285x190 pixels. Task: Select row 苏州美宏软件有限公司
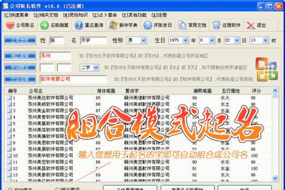(139, 162)
